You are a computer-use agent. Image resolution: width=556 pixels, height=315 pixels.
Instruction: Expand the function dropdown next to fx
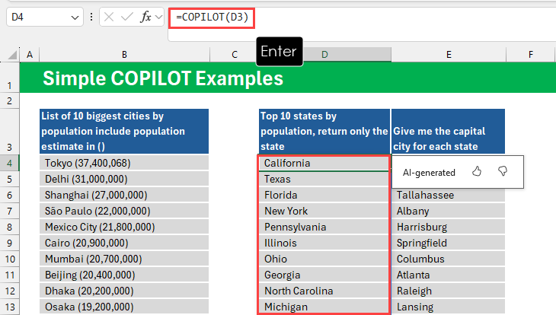(x=158, y=17)
